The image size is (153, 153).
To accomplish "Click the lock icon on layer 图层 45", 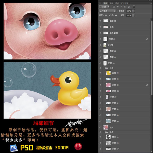I will [147, 85].
